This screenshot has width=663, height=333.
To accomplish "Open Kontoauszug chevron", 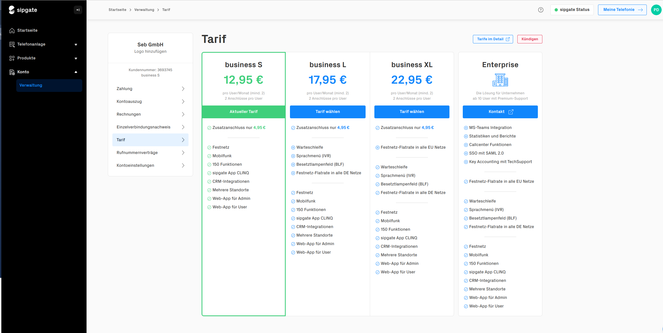I will coord(183,101).
